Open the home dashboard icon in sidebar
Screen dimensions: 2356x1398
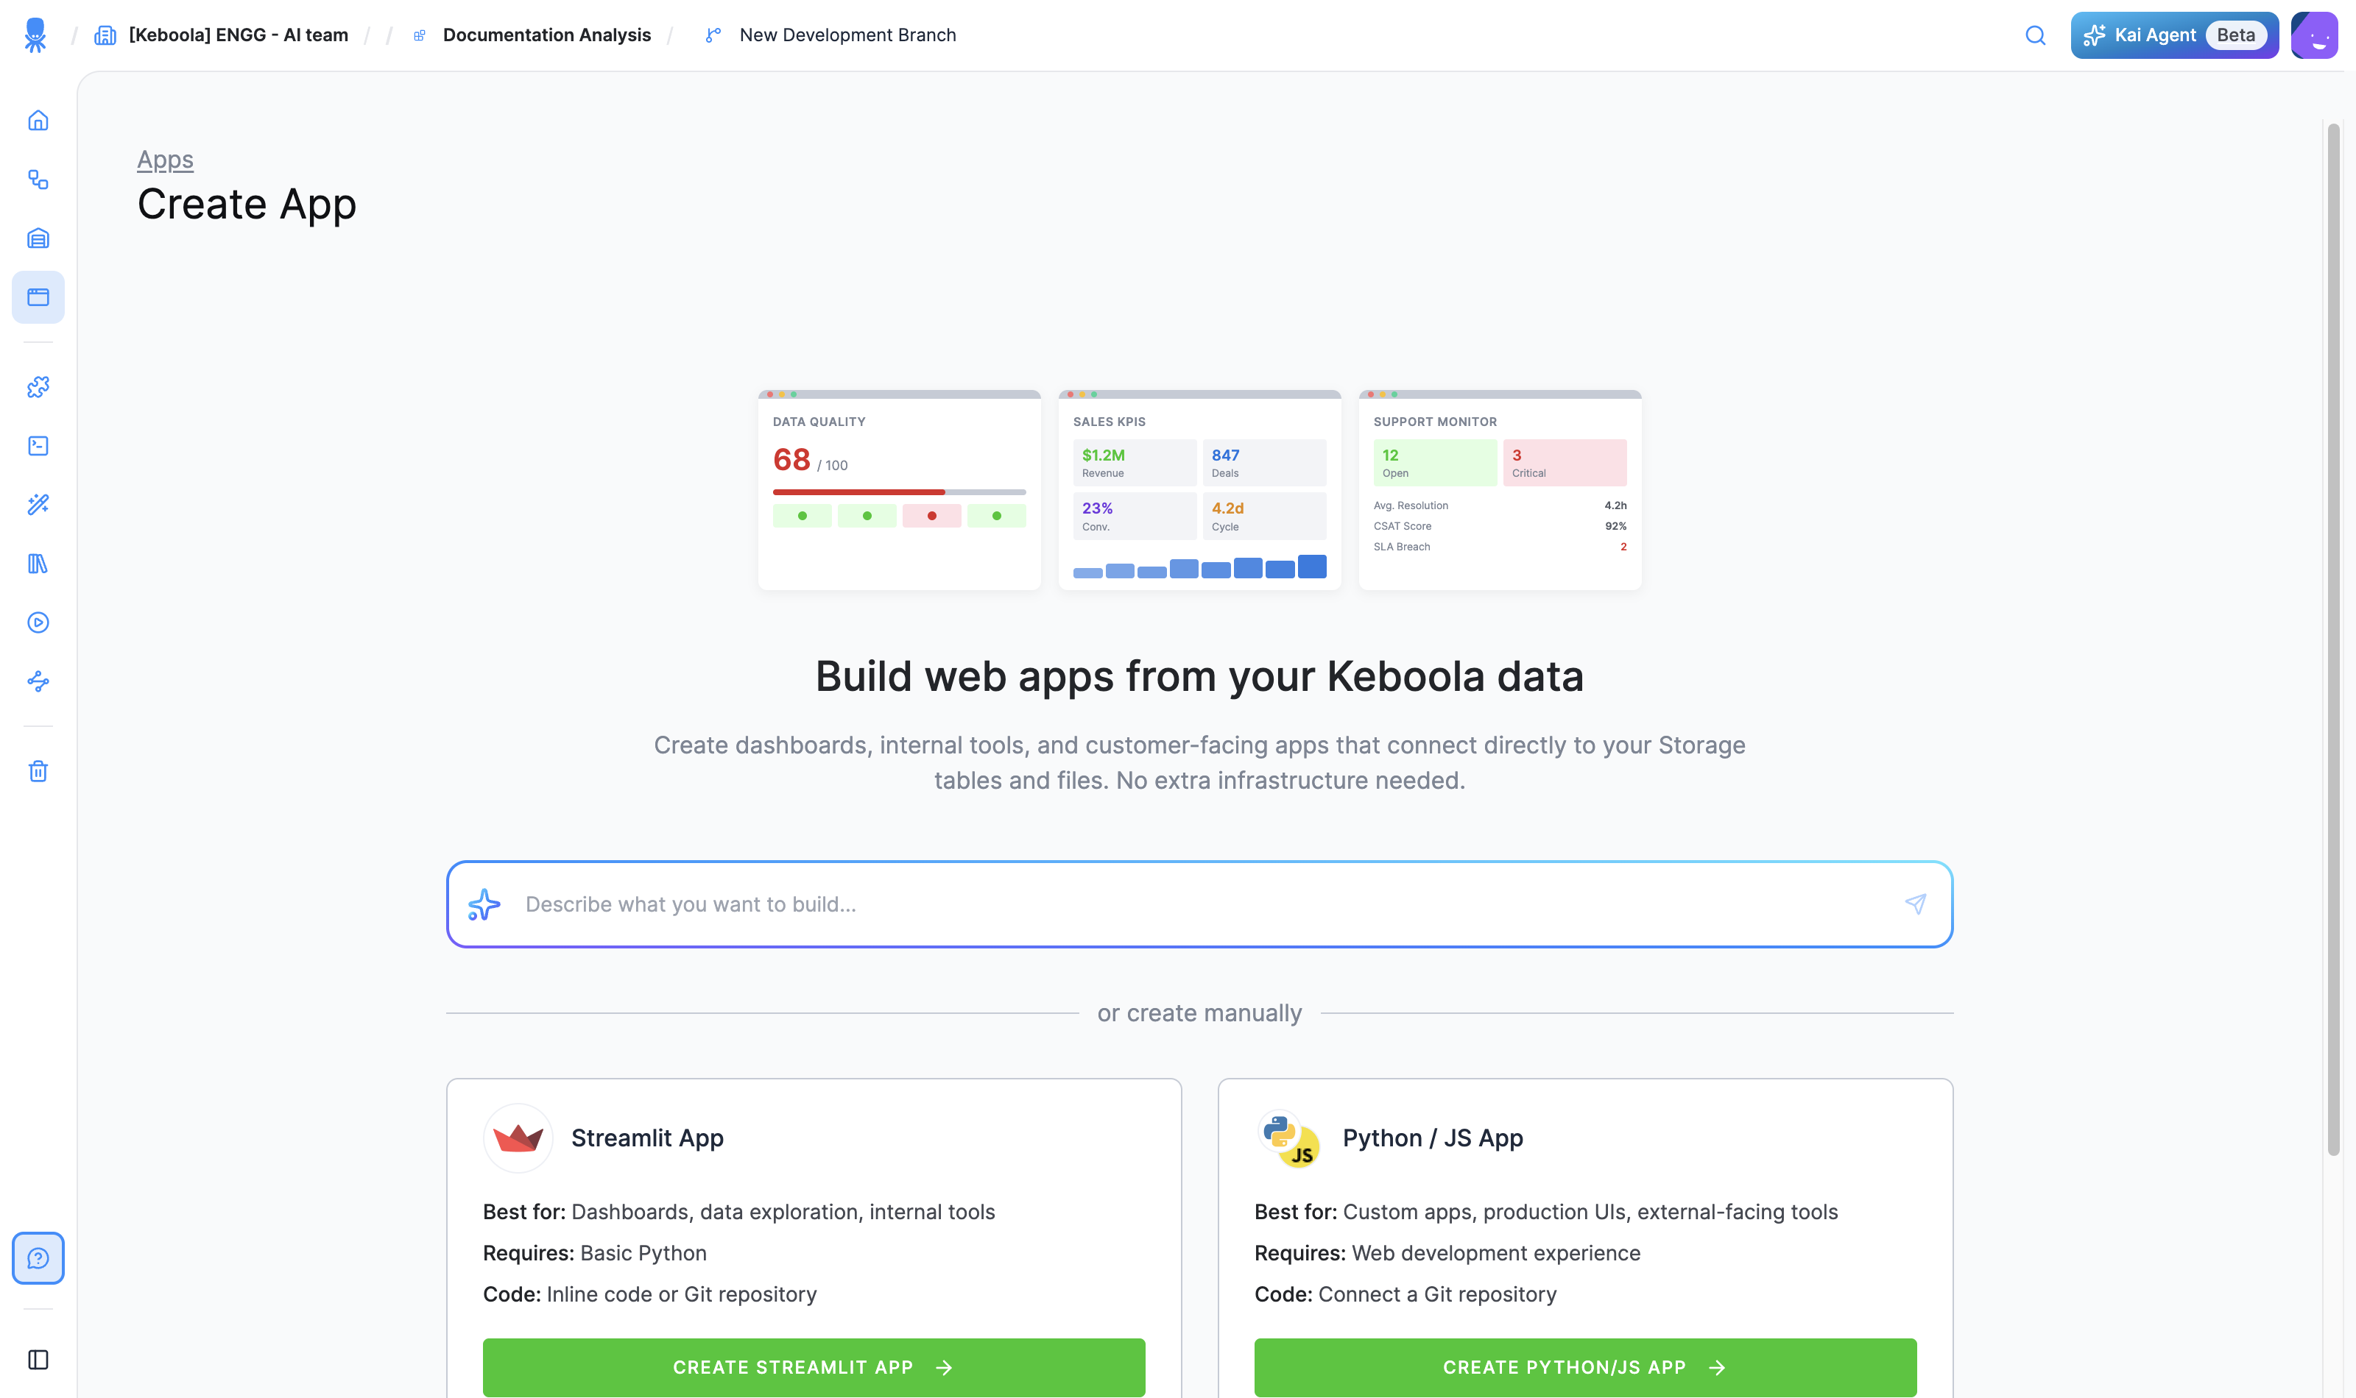point(38,121)
